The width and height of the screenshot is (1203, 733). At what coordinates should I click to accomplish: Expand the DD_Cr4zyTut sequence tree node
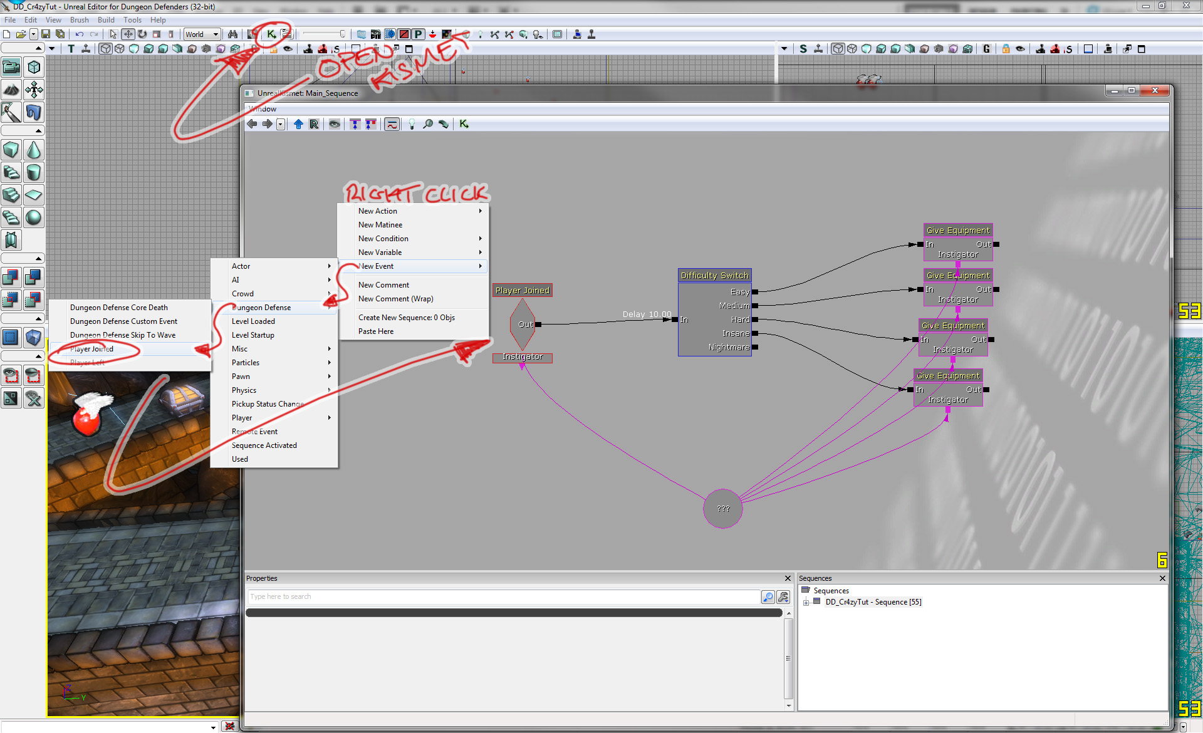point(806,603)
